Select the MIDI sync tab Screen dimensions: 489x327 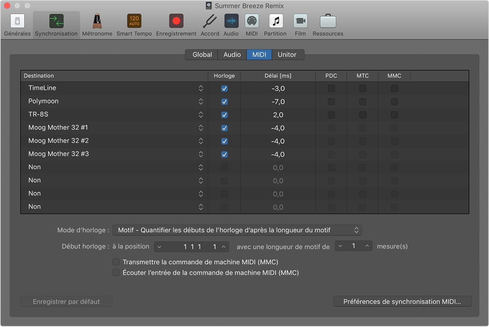tap(259, 55)
